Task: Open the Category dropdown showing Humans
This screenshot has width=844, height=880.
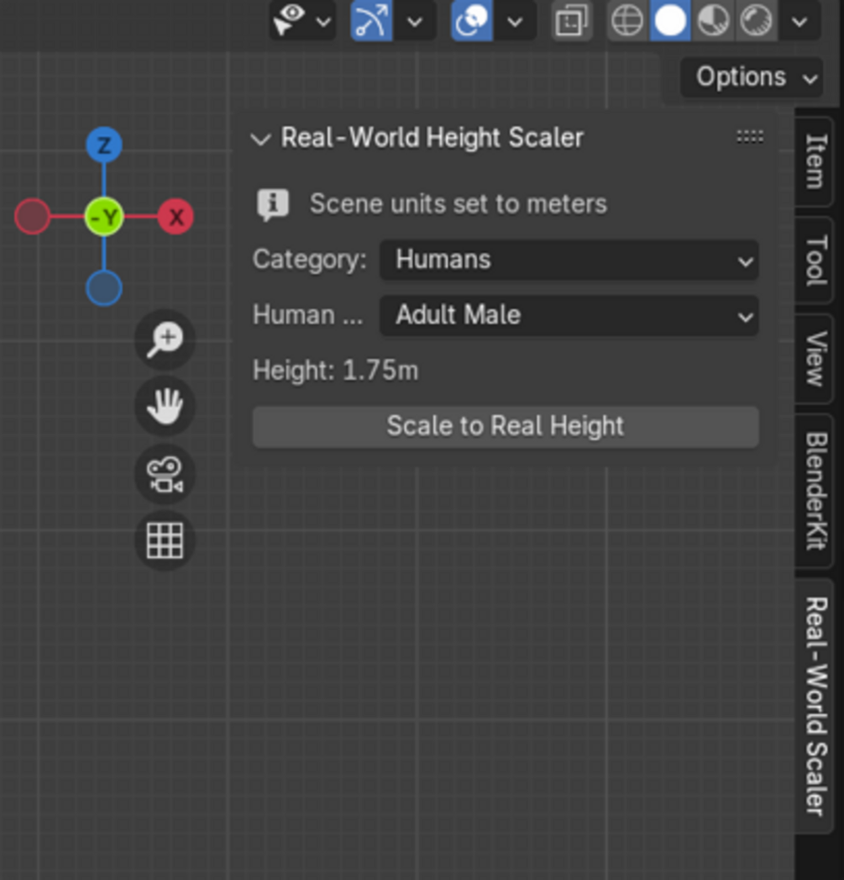Action: click(569, 260)
